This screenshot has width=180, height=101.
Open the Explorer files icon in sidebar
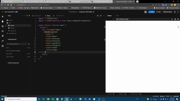[3, 21]
